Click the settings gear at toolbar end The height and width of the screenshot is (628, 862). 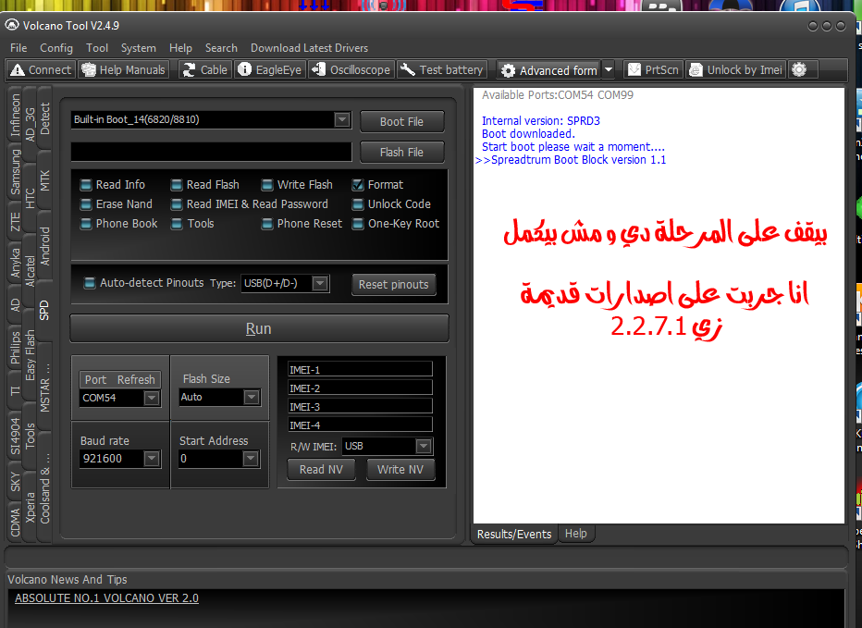(x=799, y=70)
